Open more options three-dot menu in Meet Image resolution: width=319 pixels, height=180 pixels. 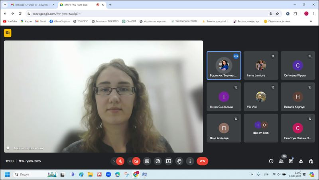tap(190, 161)
